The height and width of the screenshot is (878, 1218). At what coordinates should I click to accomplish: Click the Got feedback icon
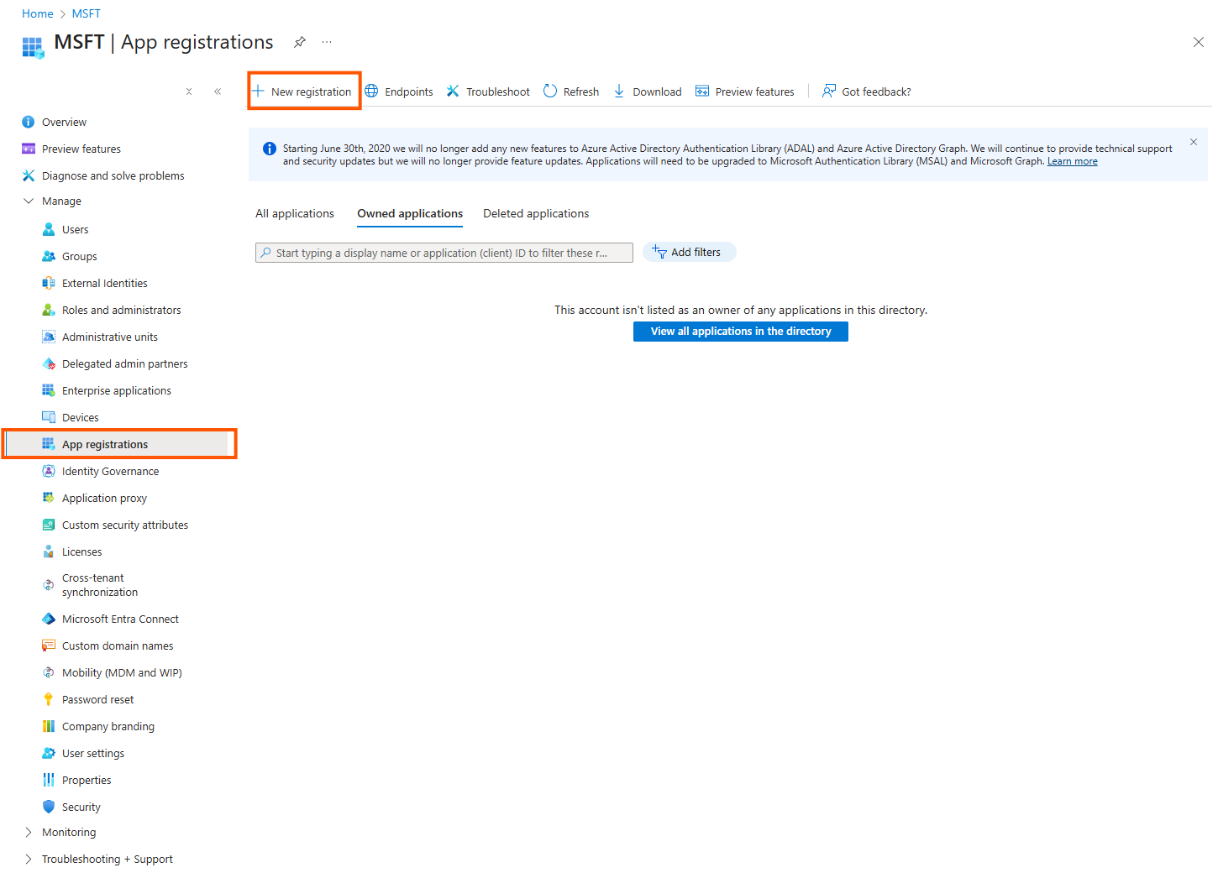pos(829,91)
